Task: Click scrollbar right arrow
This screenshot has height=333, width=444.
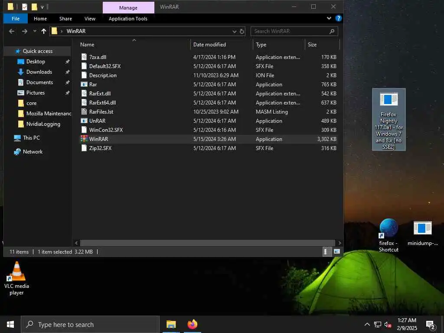Action: coord(340,243)
